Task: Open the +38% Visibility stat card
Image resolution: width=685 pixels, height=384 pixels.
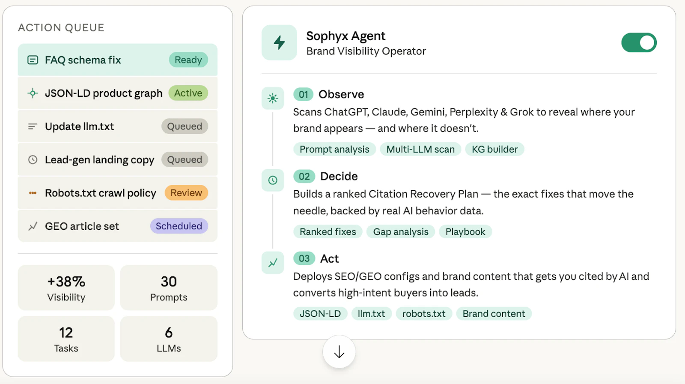Action: click(66, 288)
